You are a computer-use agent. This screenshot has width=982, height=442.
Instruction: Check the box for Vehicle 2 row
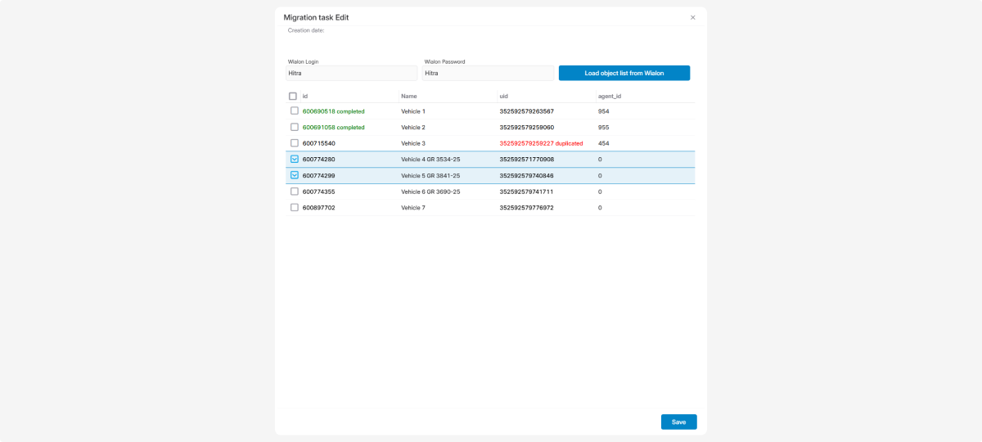tap(295, 127)
